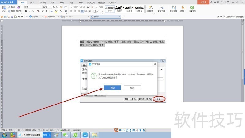Switch to the References ribbon tab
Image resolution: width=245 pixels, height=138 pixels.
point(52,2)
